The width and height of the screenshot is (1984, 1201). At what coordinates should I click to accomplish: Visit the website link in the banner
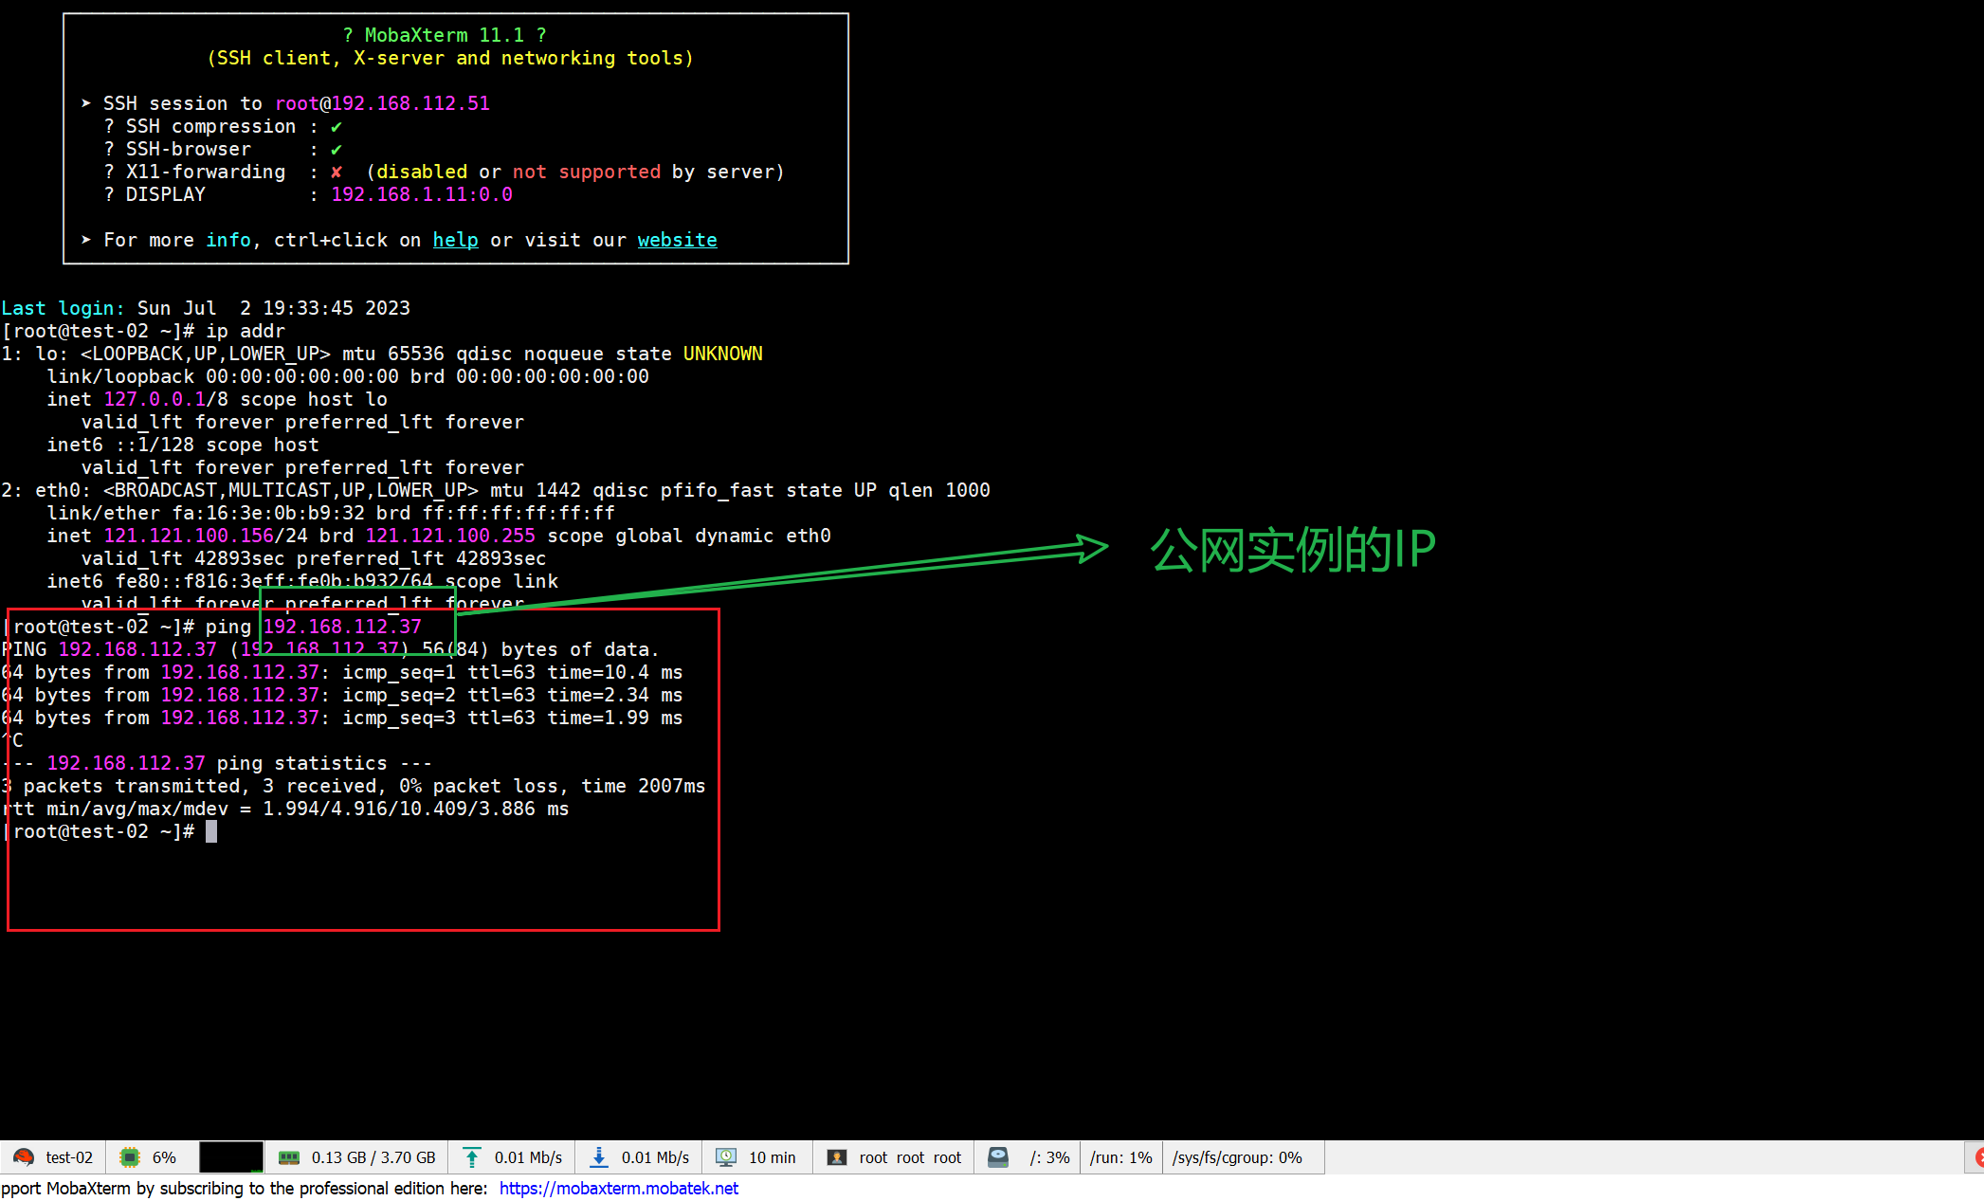tap(676, 240)
